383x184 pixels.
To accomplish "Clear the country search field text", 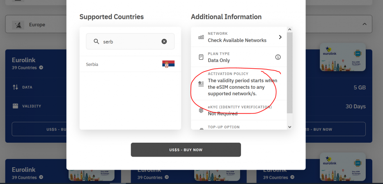I will pyautogui.click(x=164, y=42).
